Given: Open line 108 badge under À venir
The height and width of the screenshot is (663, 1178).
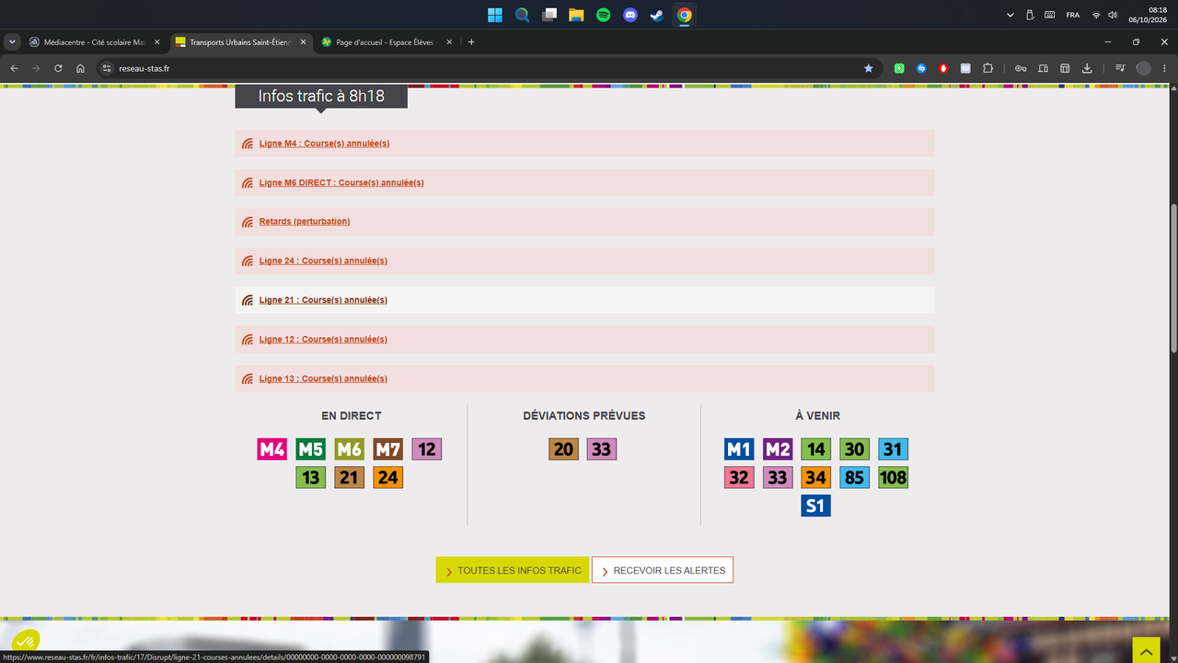Looking at the screenshot, I should click(894, 478).
